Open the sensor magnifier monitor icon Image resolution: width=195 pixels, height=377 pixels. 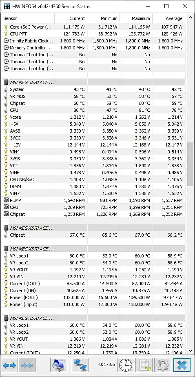tap(59, 365)
